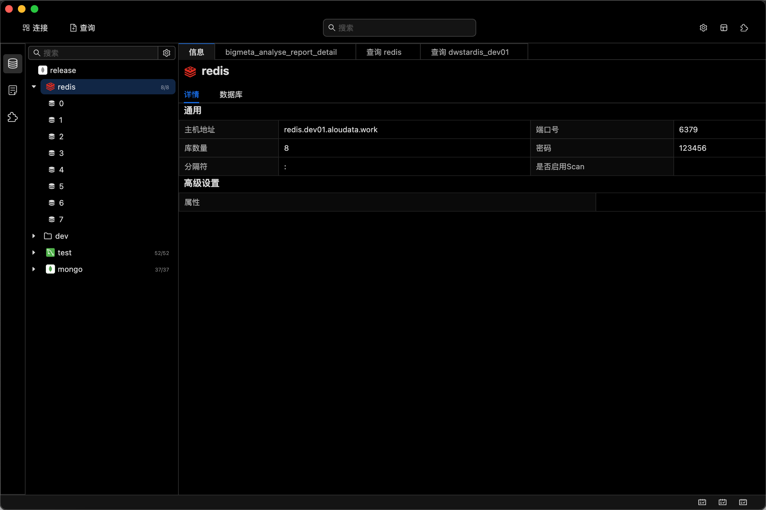Switch to the 数据库 tab
The image size is (766, 510).
pos(231,94)
